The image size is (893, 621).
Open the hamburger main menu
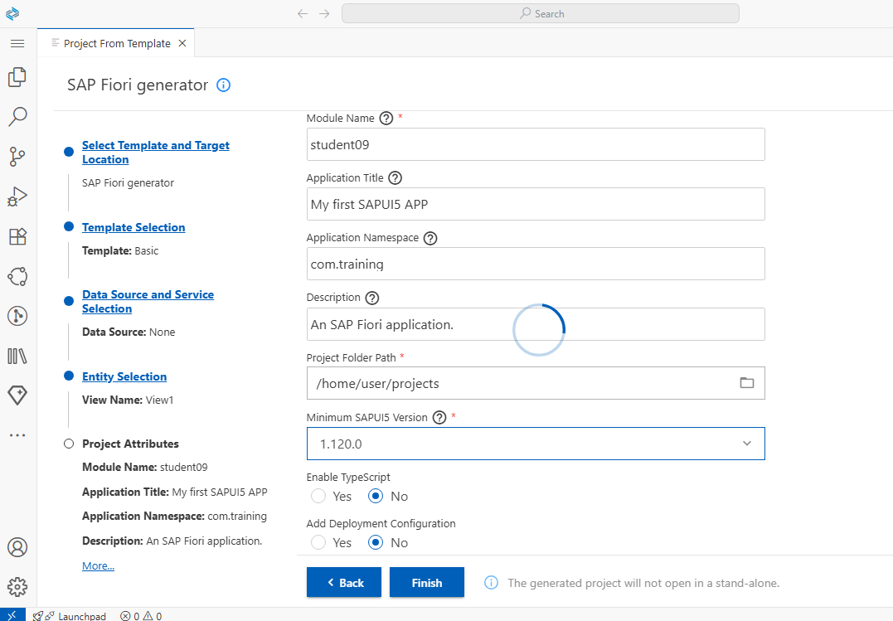17,43
